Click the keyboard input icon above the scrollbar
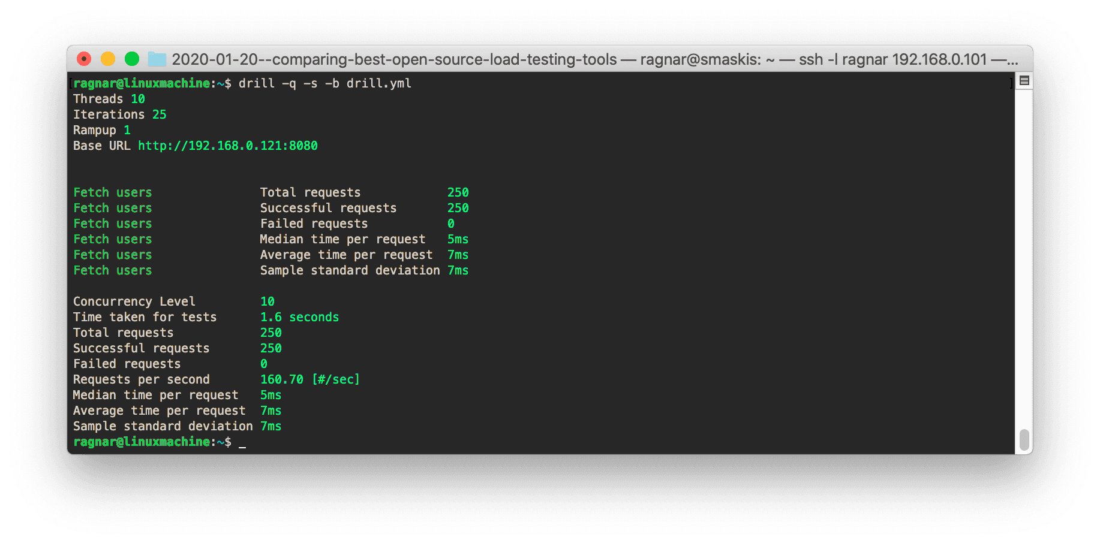This screenshot has height=543, width=1100. [1023, 80]
